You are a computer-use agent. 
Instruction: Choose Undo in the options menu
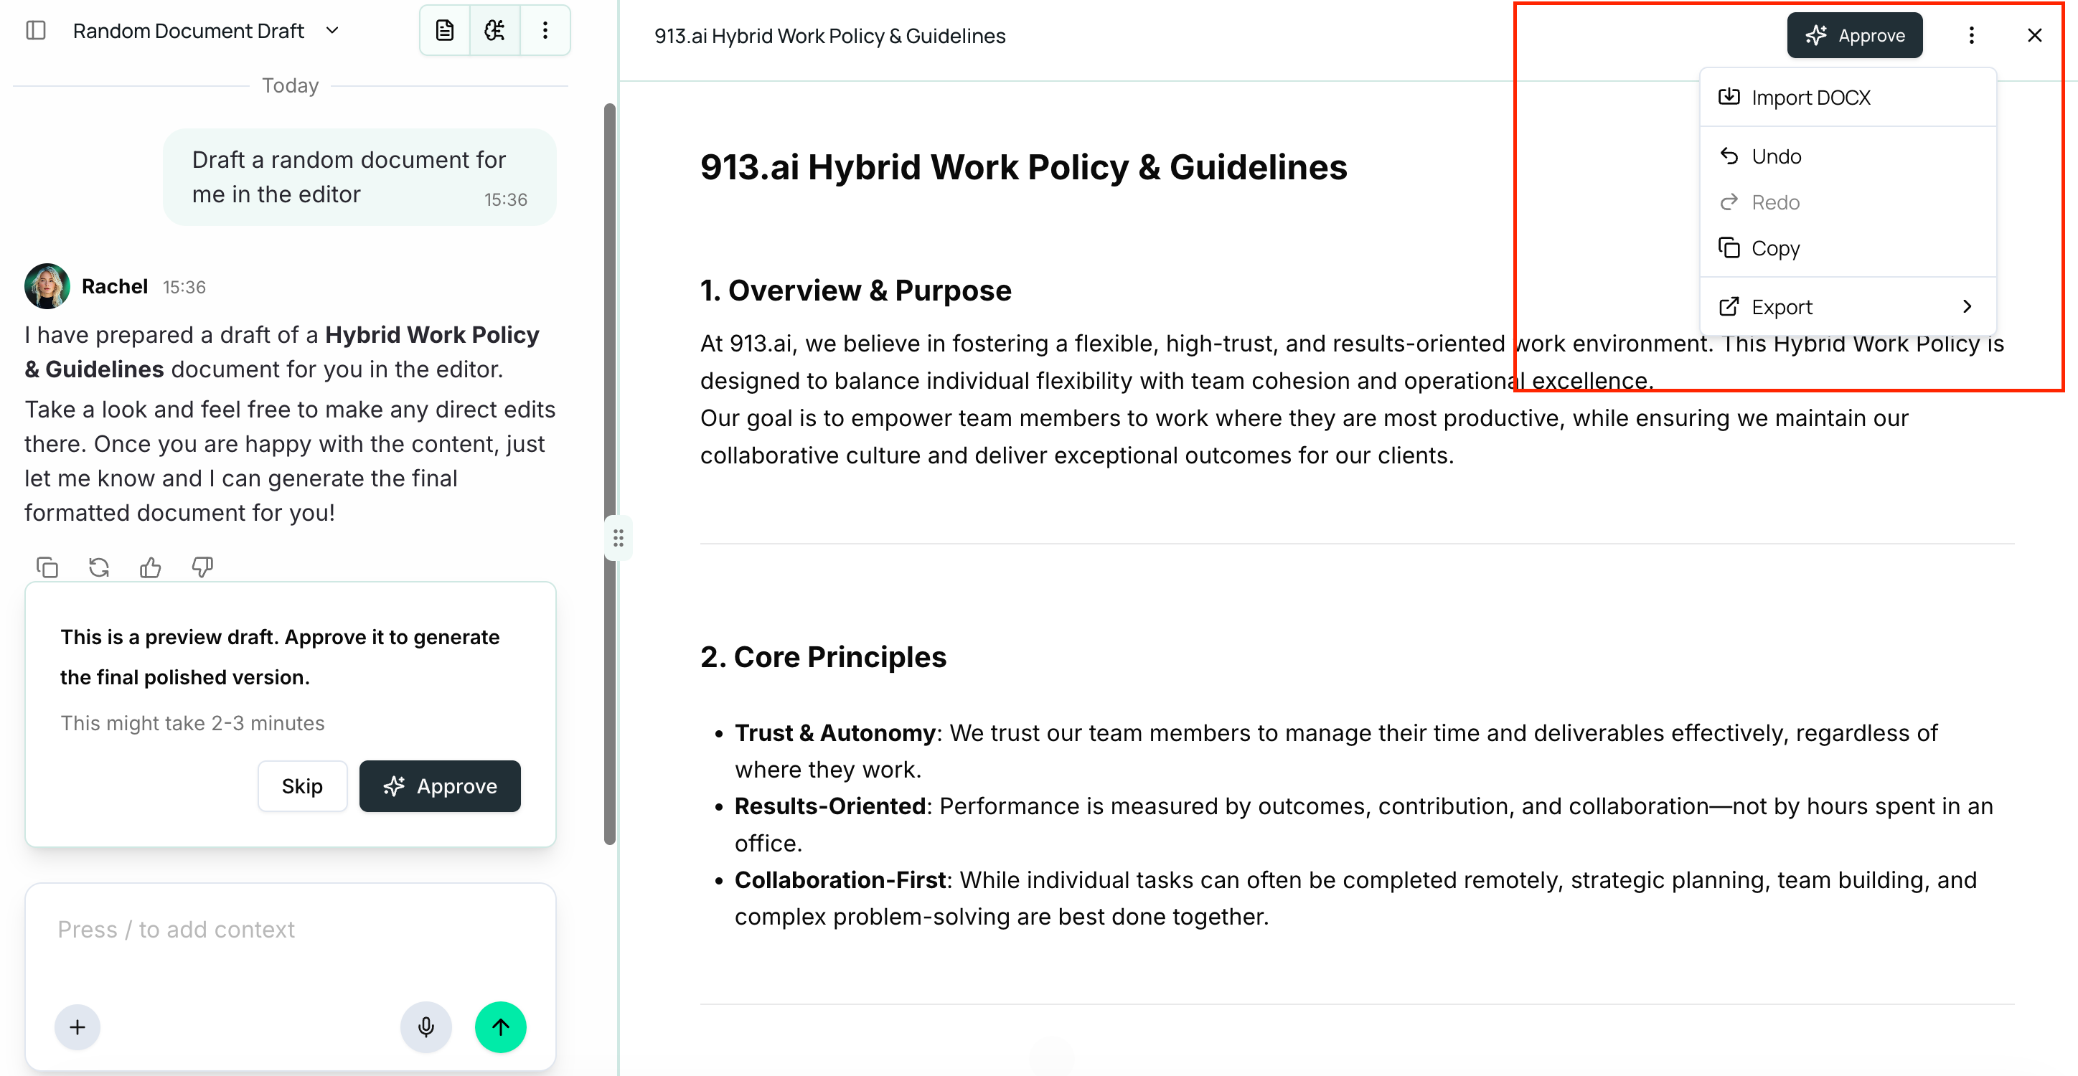[1847, 156]
